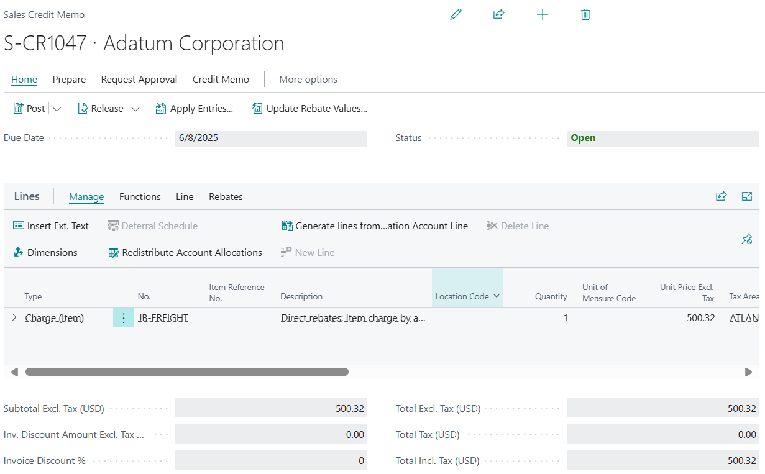Click the Deferral Schedule action

152,226
